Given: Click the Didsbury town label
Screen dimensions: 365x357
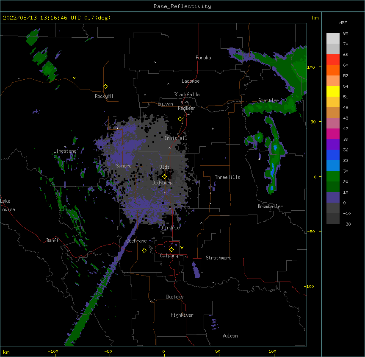Looking at the screenshot, I should (x=163, y=183).
